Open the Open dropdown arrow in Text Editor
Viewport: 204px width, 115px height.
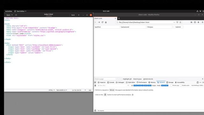point(12,15)
